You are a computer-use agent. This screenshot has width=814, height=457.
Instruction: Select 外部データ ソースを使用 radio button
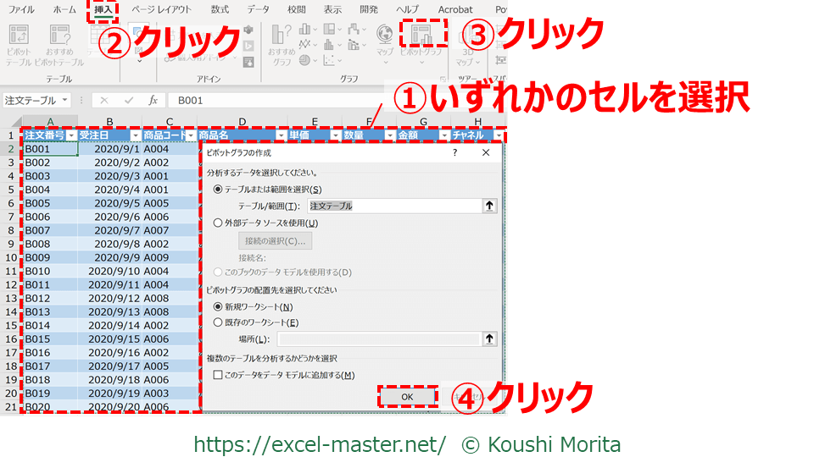[219, 223]
